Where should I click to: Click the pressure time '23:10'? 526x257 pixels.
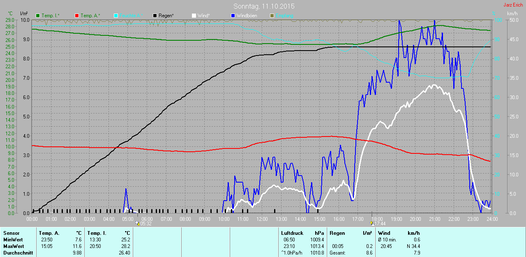[x=289, y=246]
